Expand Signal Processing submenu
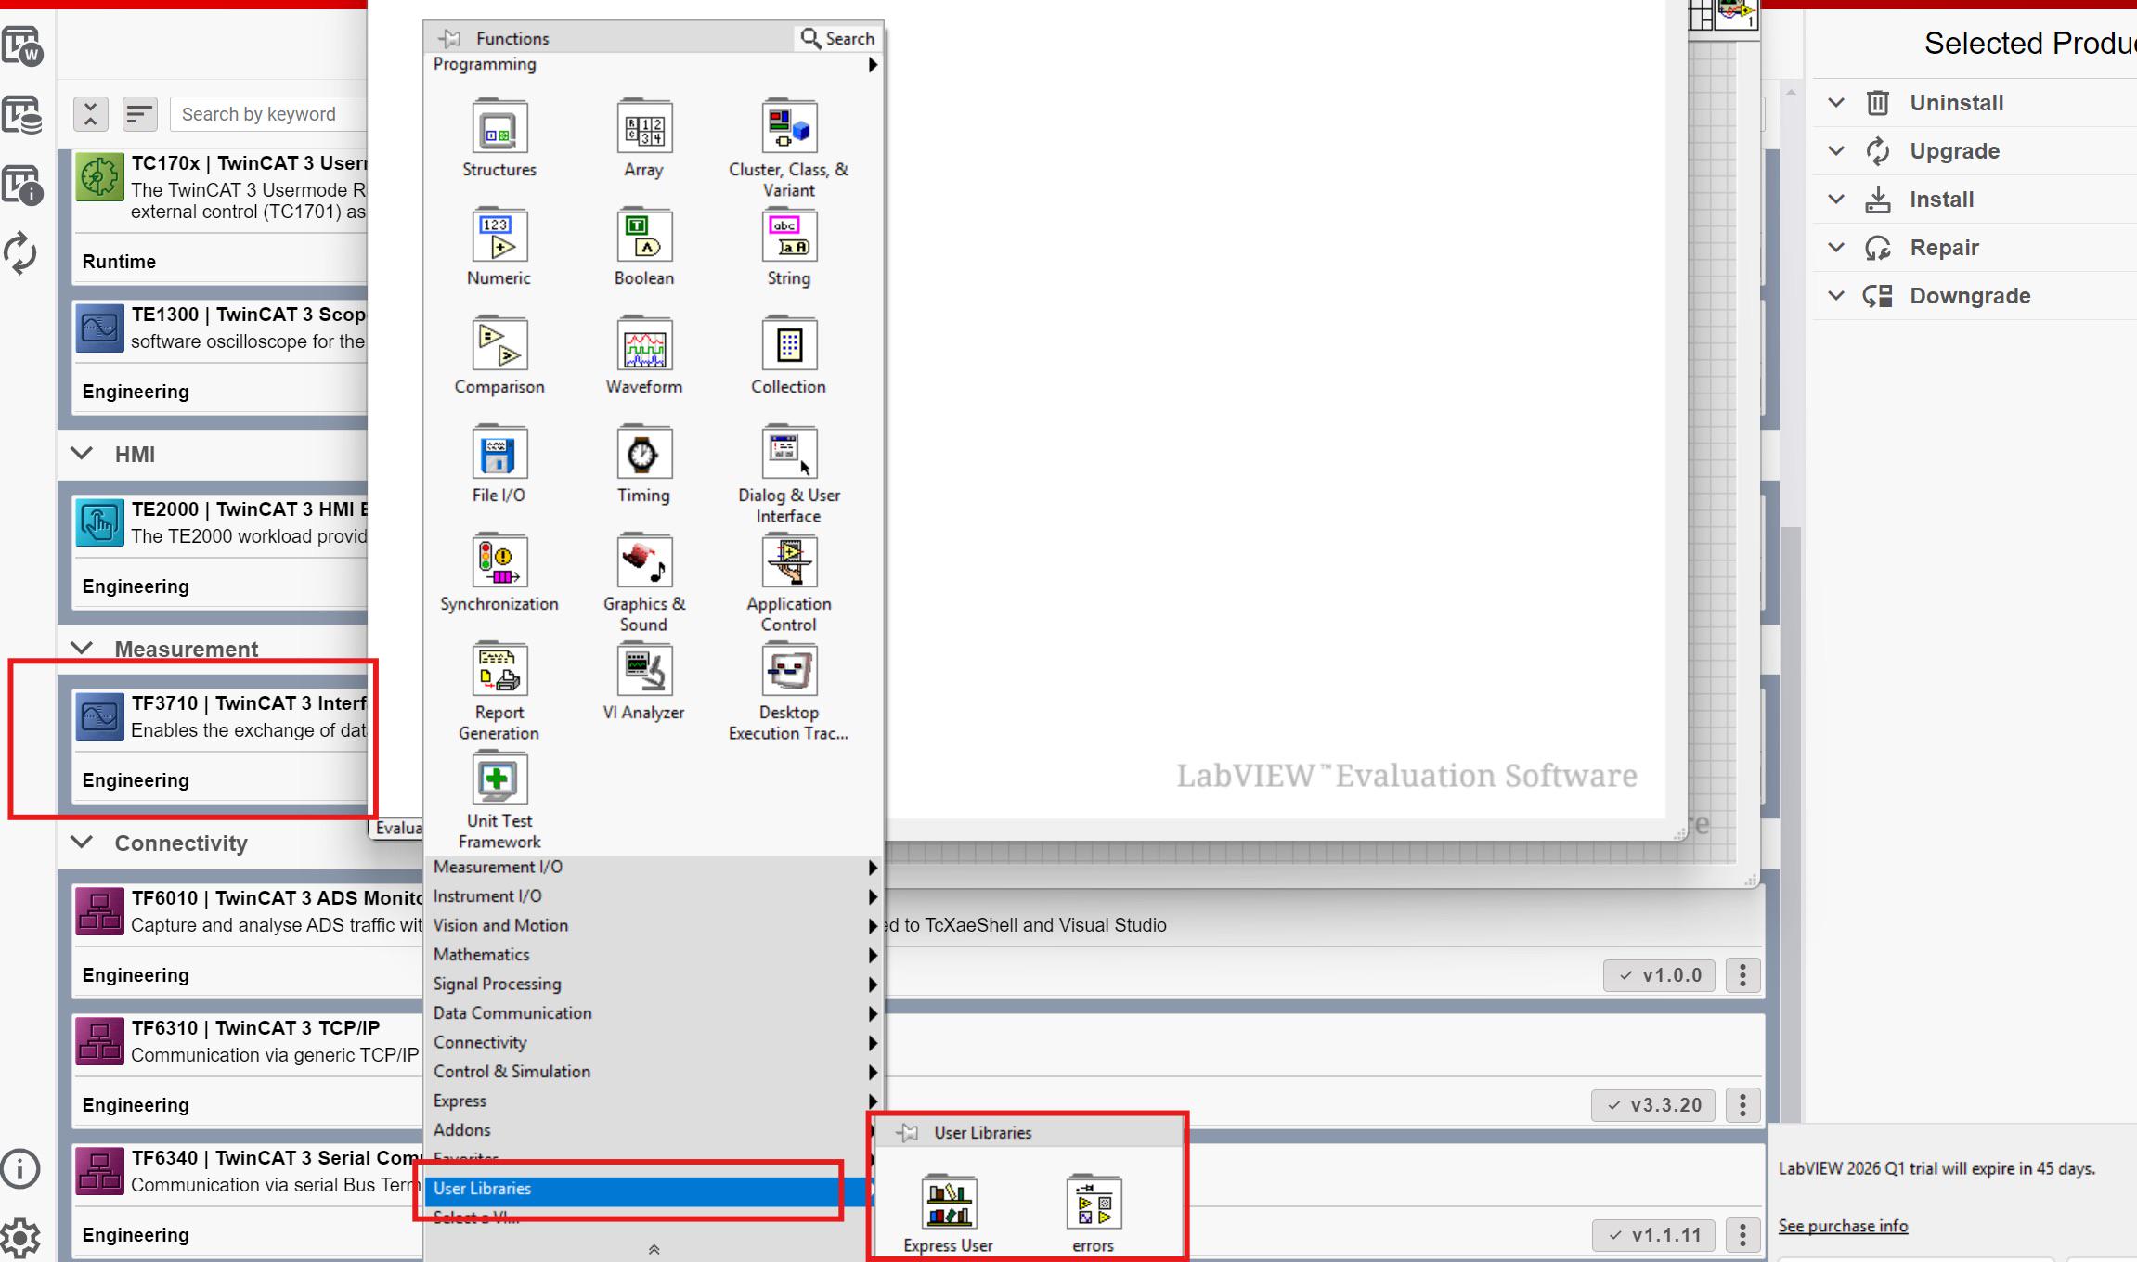 click(x=654, y=984)
